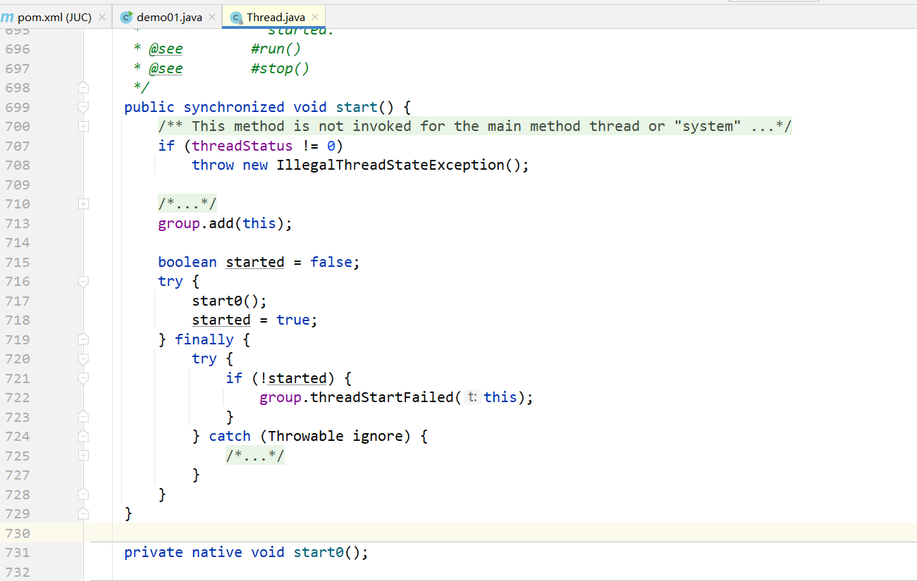This screenshot has width=917, height=581.
Task: Collapse the Javadoc comment ending at line 698
Action: [x=83, y=88]
